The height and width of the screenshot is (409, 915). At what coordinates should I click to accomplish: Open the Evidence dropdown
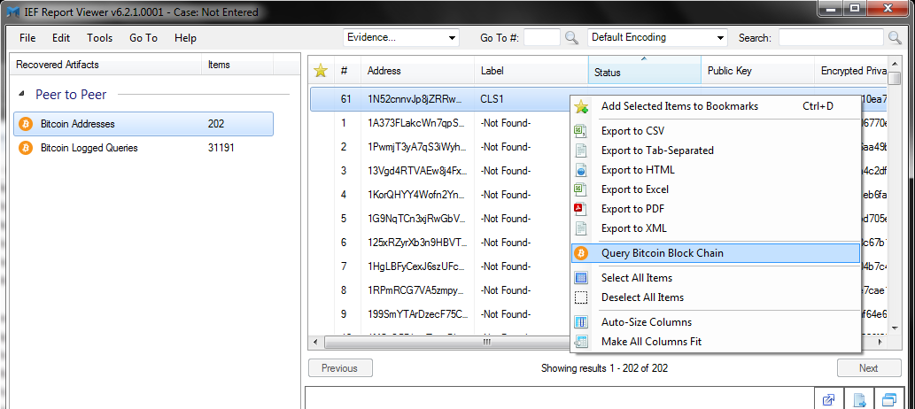point(401,38)
